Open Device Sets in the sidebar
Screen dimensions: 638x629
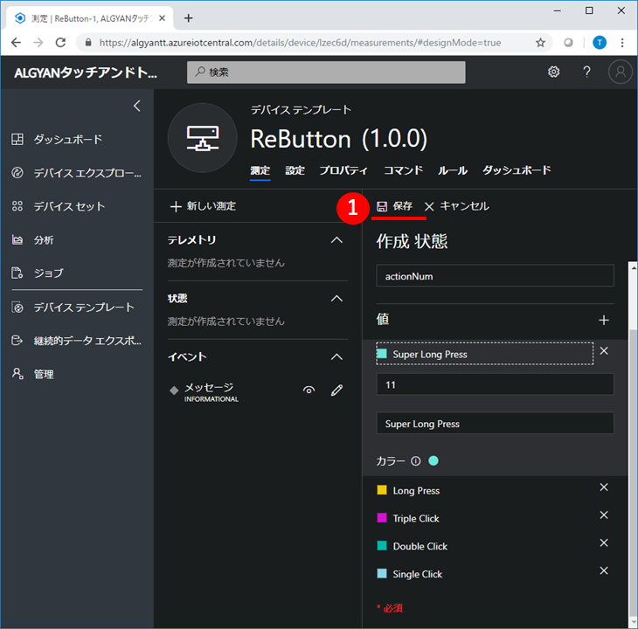coord(59,206)
